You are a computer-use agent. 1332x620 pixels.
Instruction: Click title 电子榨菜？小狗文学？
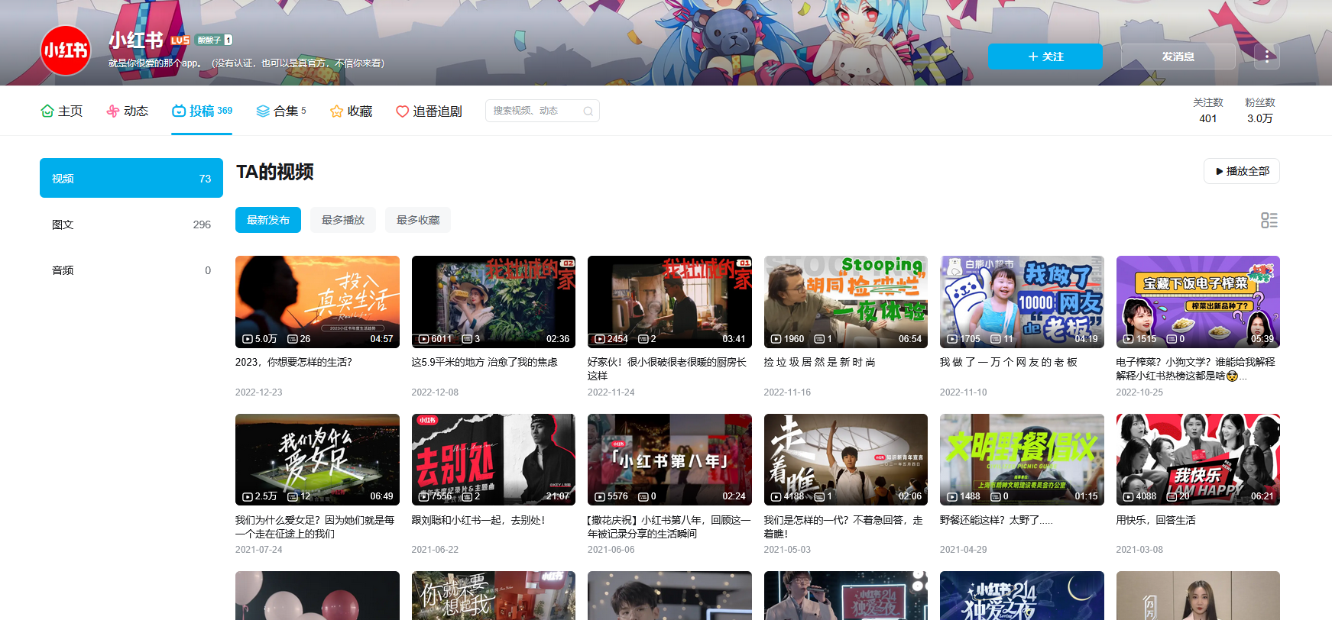point(1196,369)
